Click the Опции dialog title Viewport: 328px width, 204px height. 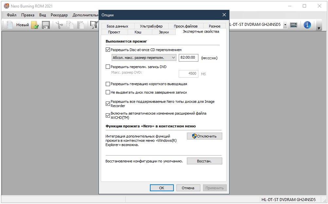coord(107,15)
